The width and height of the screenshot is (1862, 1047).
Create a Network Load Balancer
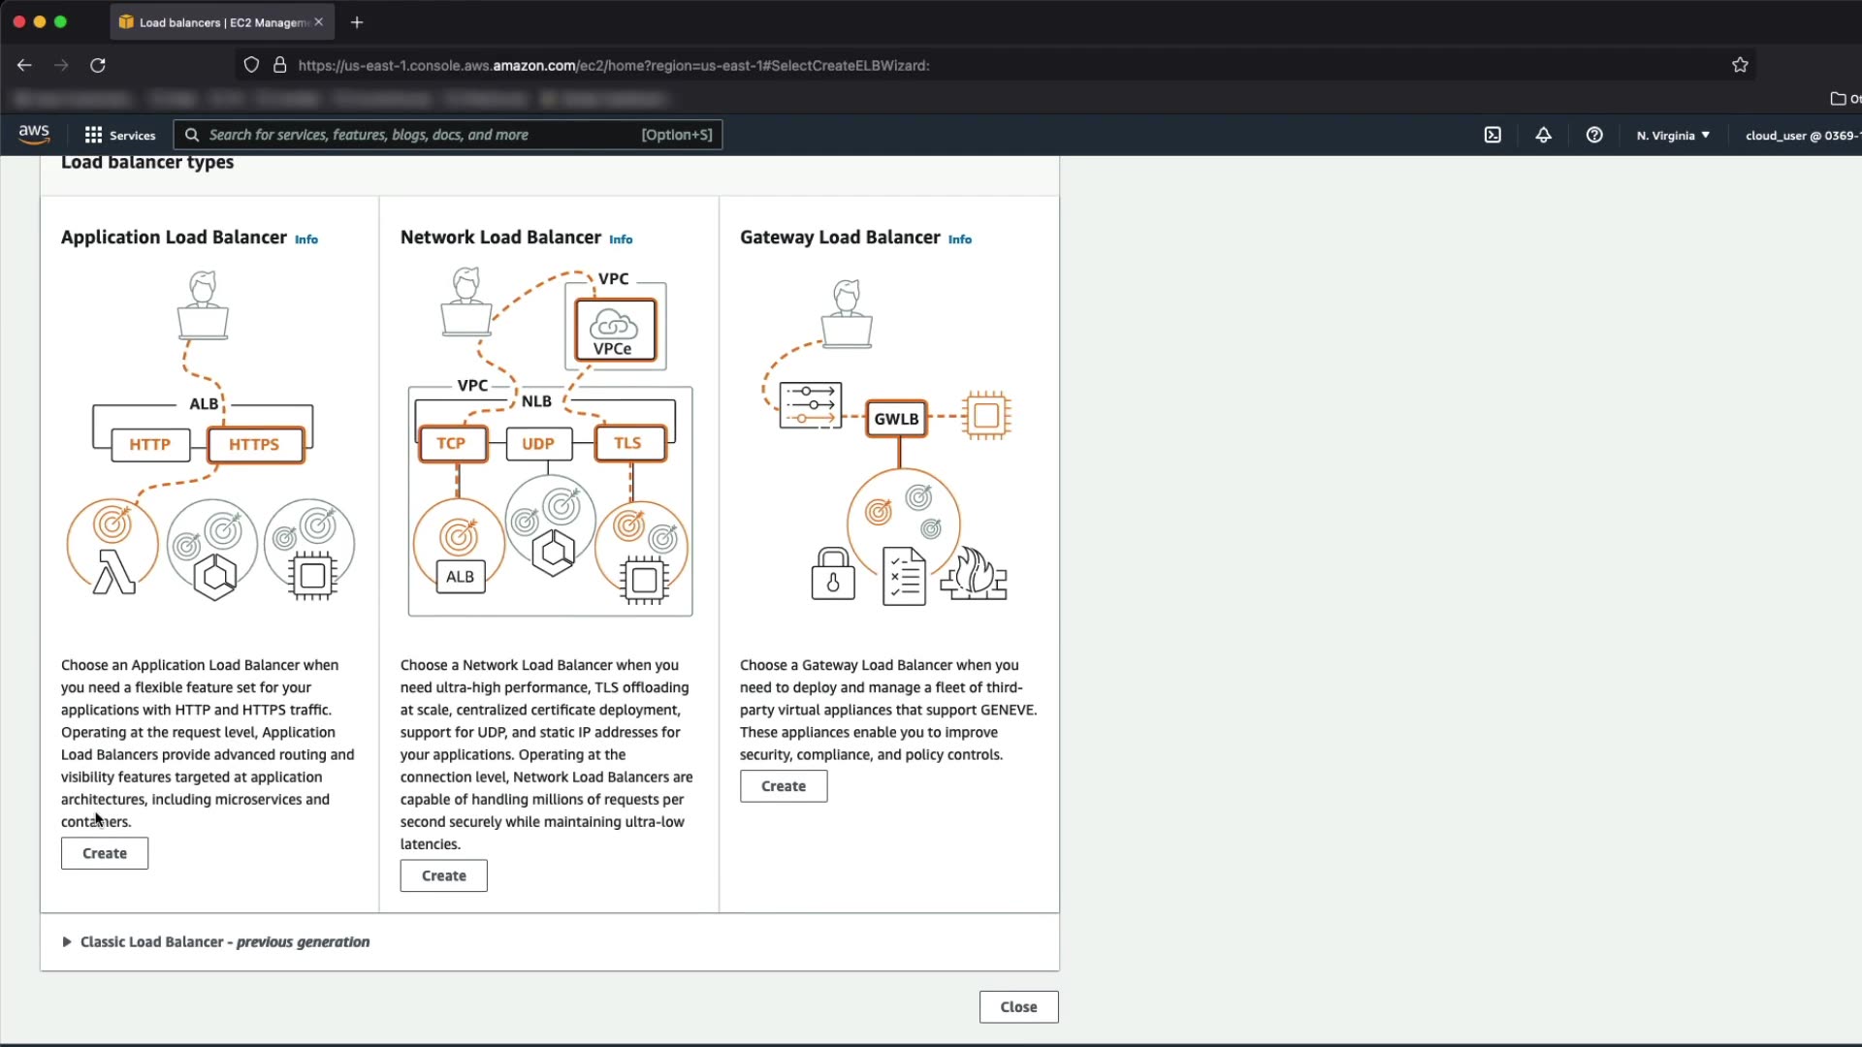[x=444, y=875]
